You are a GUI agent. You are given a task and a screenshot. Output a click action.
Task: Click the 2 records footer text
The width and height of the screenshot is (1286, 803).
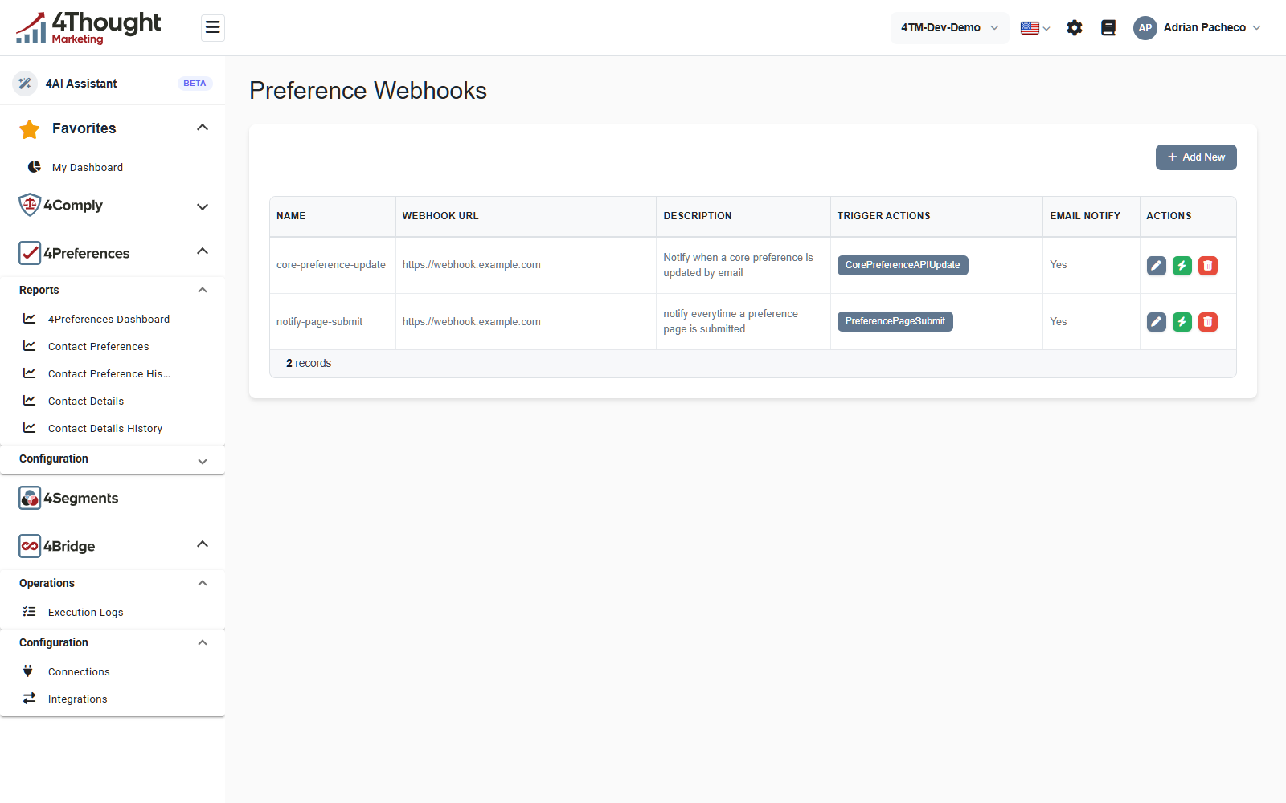[309, 364]
